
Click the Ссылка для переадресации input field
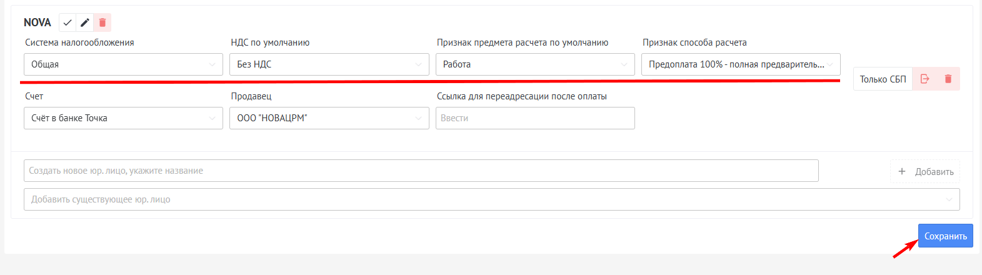coord(535,118)
